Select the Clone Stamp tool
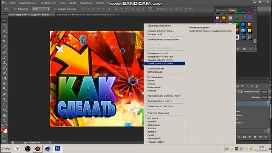Image resolution: width=272 pixels, height=153 pixels. [4, 62]
